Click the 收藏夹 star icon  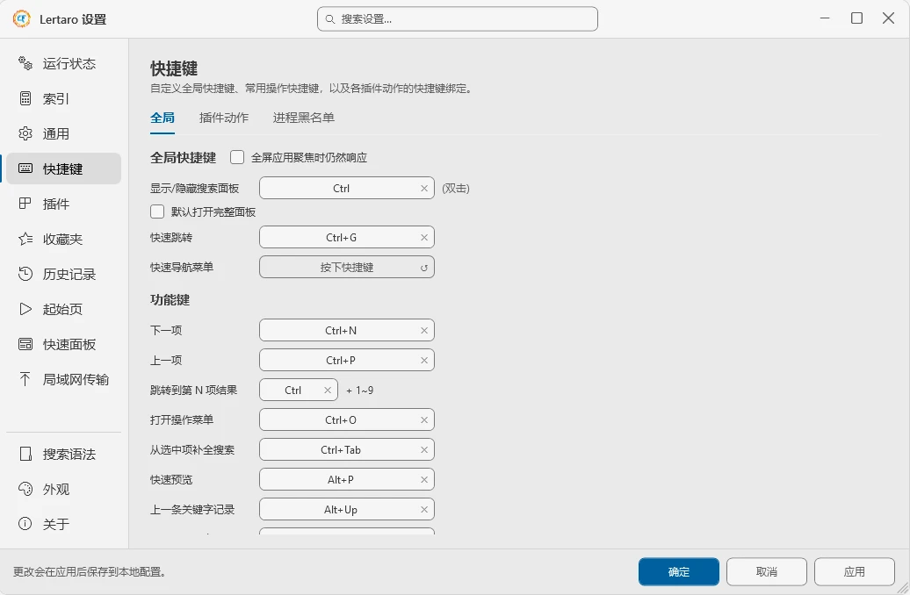tap(25, 239)
